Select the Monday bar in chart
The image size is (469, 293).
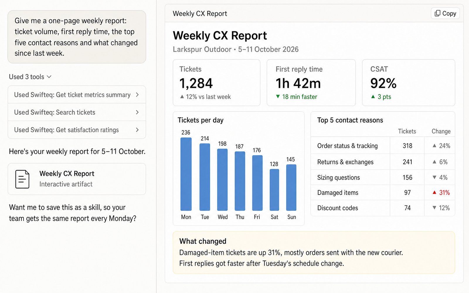[x=186, y=174]
